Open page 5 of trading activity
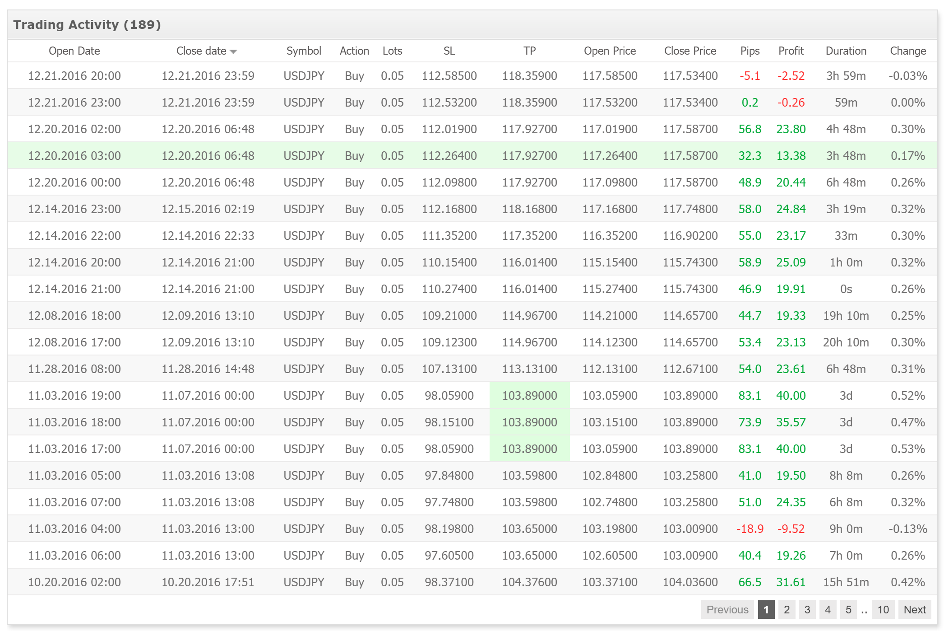The height and width of the screenshot is (631, 944). (x=848, y=610)
